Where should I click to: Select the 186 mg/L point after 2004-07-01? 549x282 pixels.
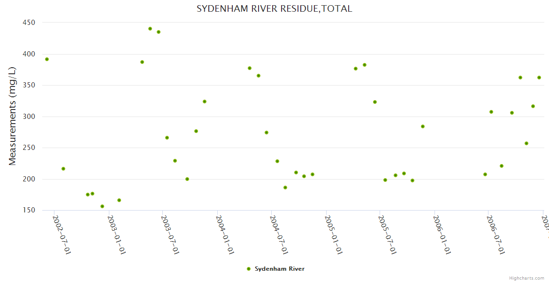[x=285, y=188]
